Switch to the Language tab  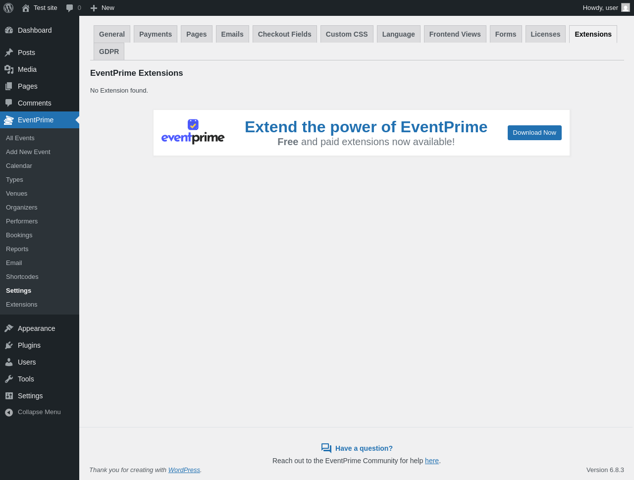click(x=399, y=34)
